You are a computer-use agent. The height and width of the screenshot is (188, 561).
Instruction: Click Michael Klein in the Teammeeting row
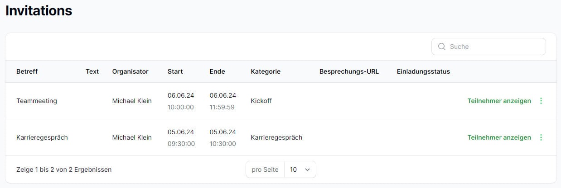point(132,101)
